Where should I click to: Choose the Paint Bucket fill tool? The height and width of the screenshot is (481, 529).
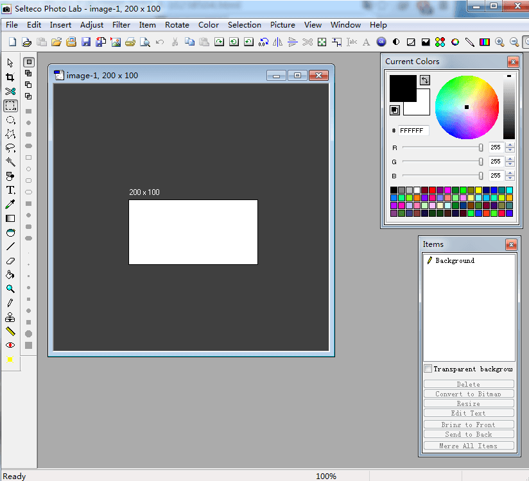tap(10, 274)
